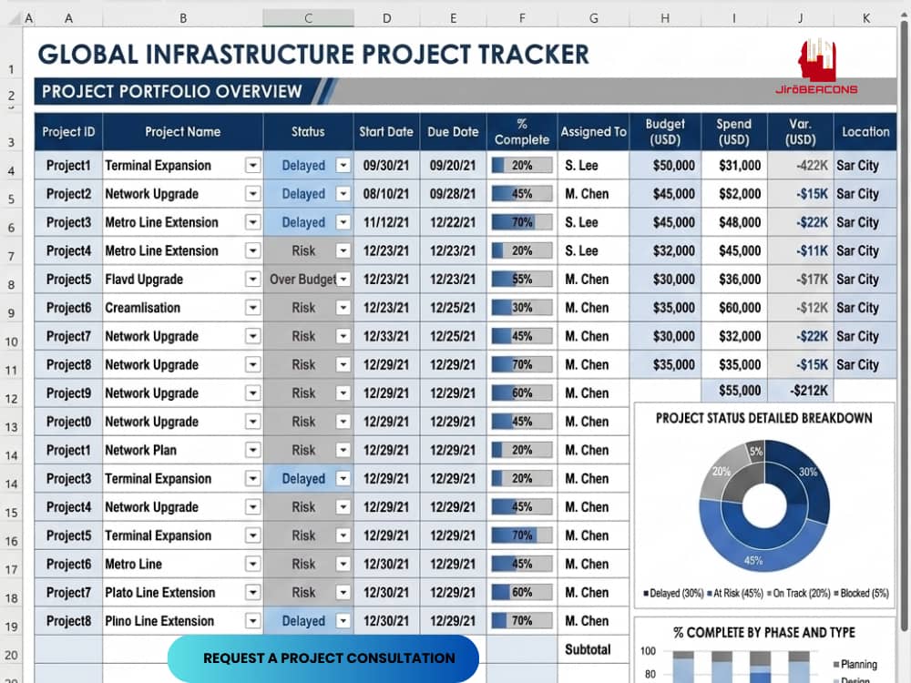Click the Assigned To column header
The width and height of the screenshot is (911, 683).
point(593,132)
